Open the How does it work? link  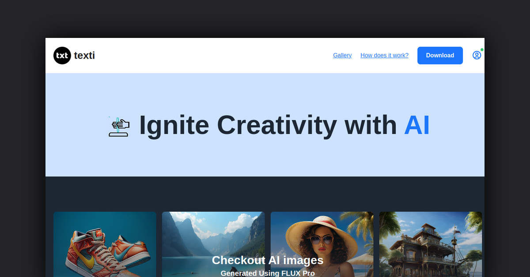(x=384, y=55)
